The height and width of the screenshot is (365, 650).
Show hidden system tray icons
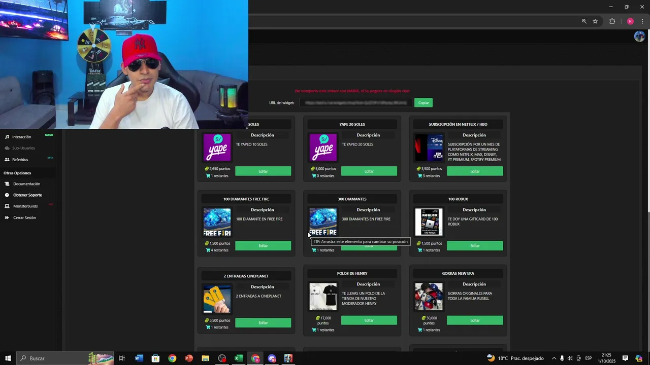tap(554, 358)
